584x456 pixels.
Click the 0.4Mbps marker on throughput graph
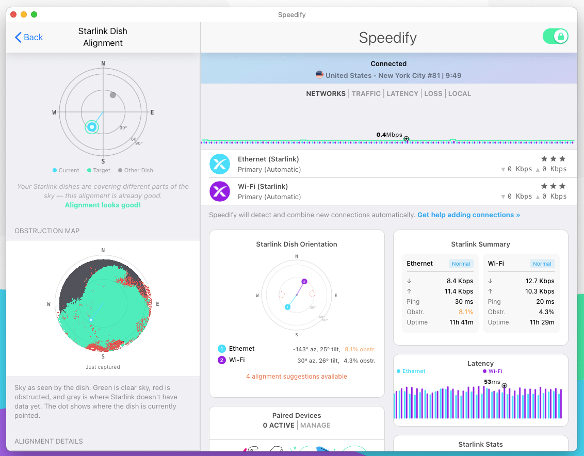tap(407, 139)
